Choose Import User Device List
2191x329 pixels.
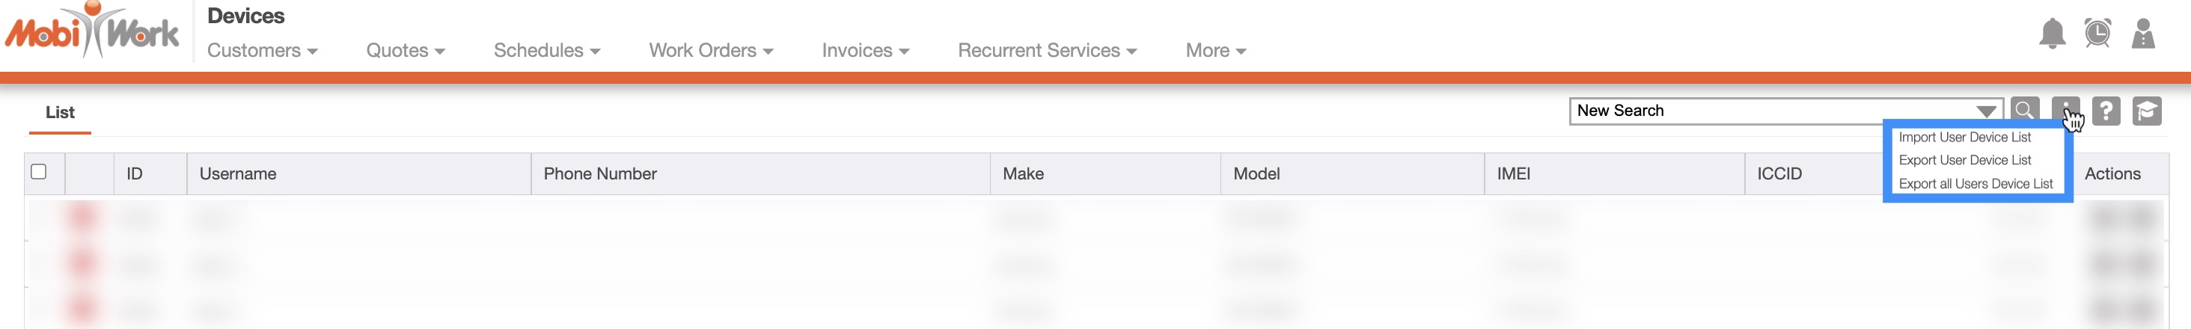tap(1965, 137)
